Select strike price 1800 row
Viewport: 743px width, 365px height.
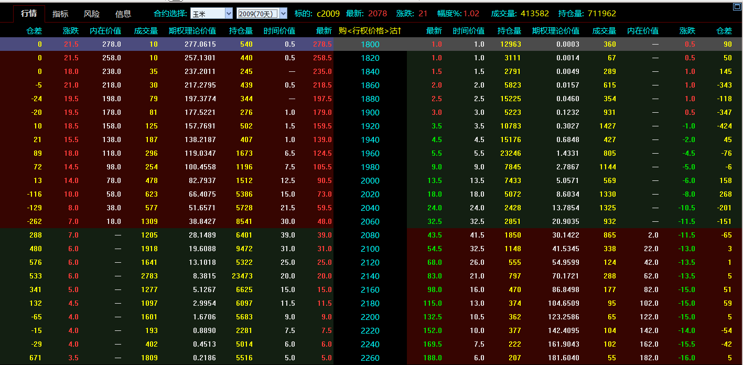tap(370, 44)
